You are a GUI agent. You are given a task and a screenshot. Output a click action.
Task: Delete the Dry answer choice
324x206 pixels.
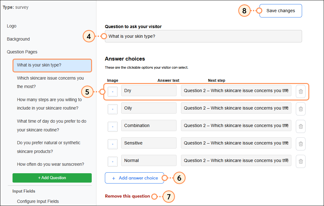pos(301,91)
